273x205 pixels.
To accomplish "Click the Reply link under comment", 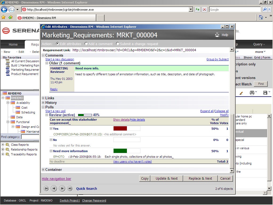I will pyautogui.click(x=54, y=89).
